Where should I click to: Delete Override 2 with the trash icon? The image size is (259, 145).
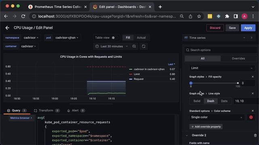(255, 135)
